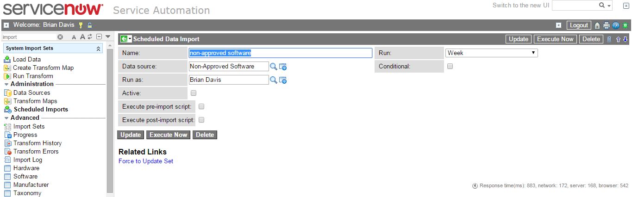The height and width of the screenshot is (197, 632).
Task: Click the Execute Now button in header
Action: point(555,39)
